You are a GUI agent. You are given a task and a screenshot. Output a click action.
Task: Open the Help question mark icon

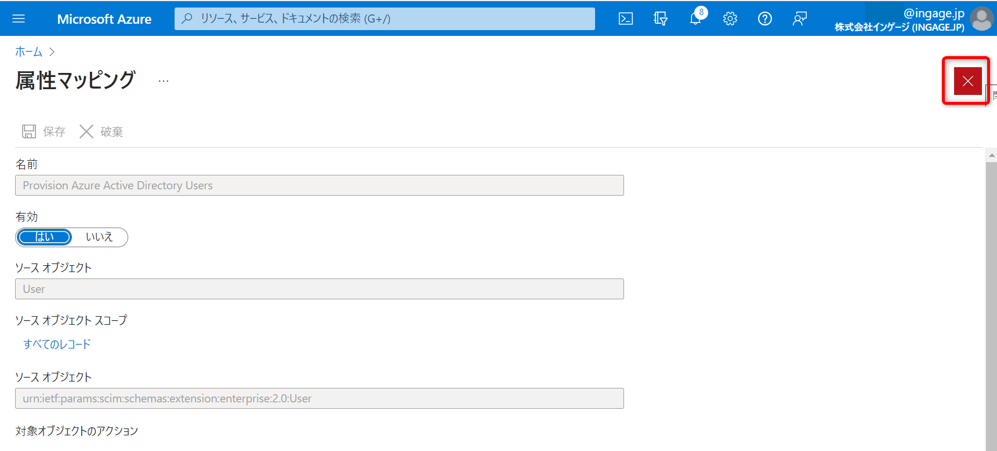click(x=765, y=19)
